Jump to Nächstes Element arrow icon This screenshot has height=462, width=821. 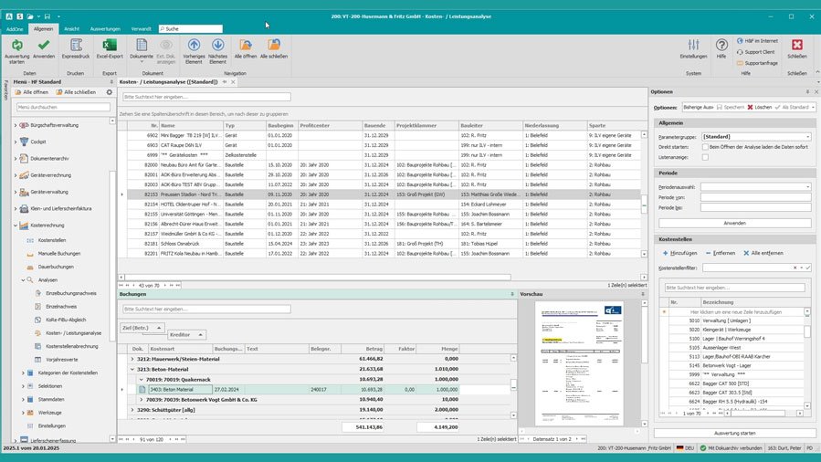(x=217, y=46)
